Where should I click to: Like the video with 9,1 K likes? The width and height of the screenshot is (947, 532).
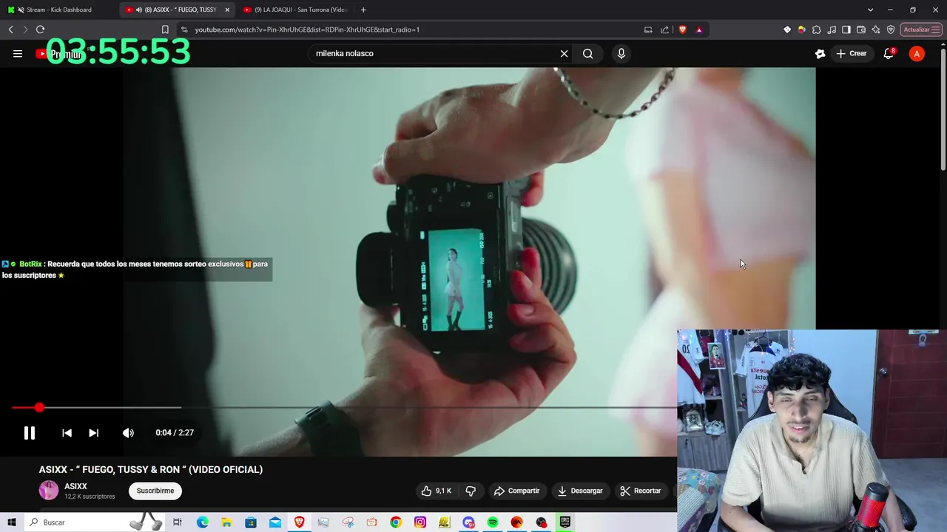[436, 491]
